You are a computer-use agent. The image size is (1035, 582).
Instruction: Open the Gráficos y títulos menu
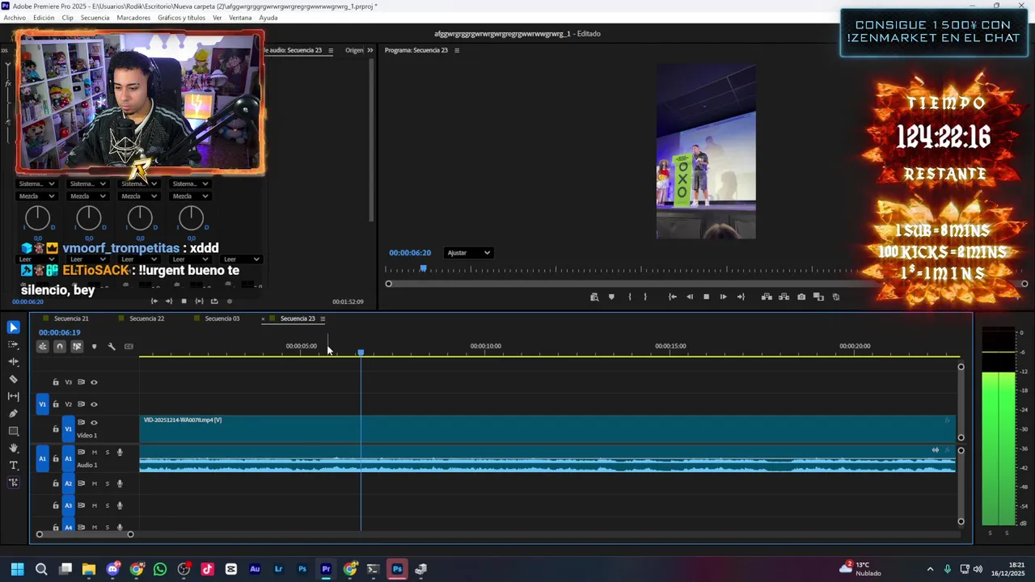coord(181,18)
